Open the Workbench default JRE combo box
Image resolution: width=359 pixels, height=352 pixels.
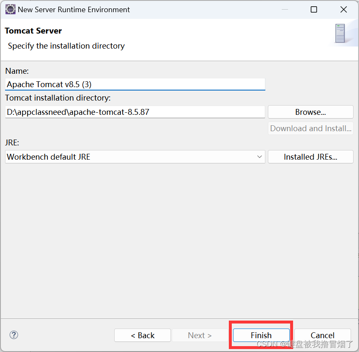tap(134, 157)
